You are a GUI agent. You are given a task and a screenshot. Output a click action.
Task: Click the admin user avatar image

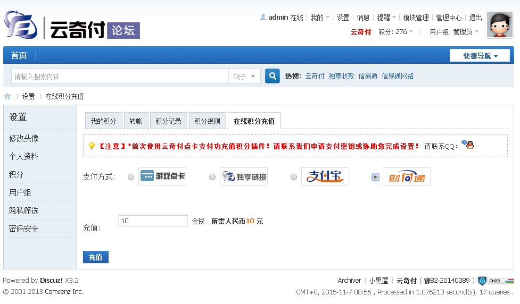[x=500, y=25]
